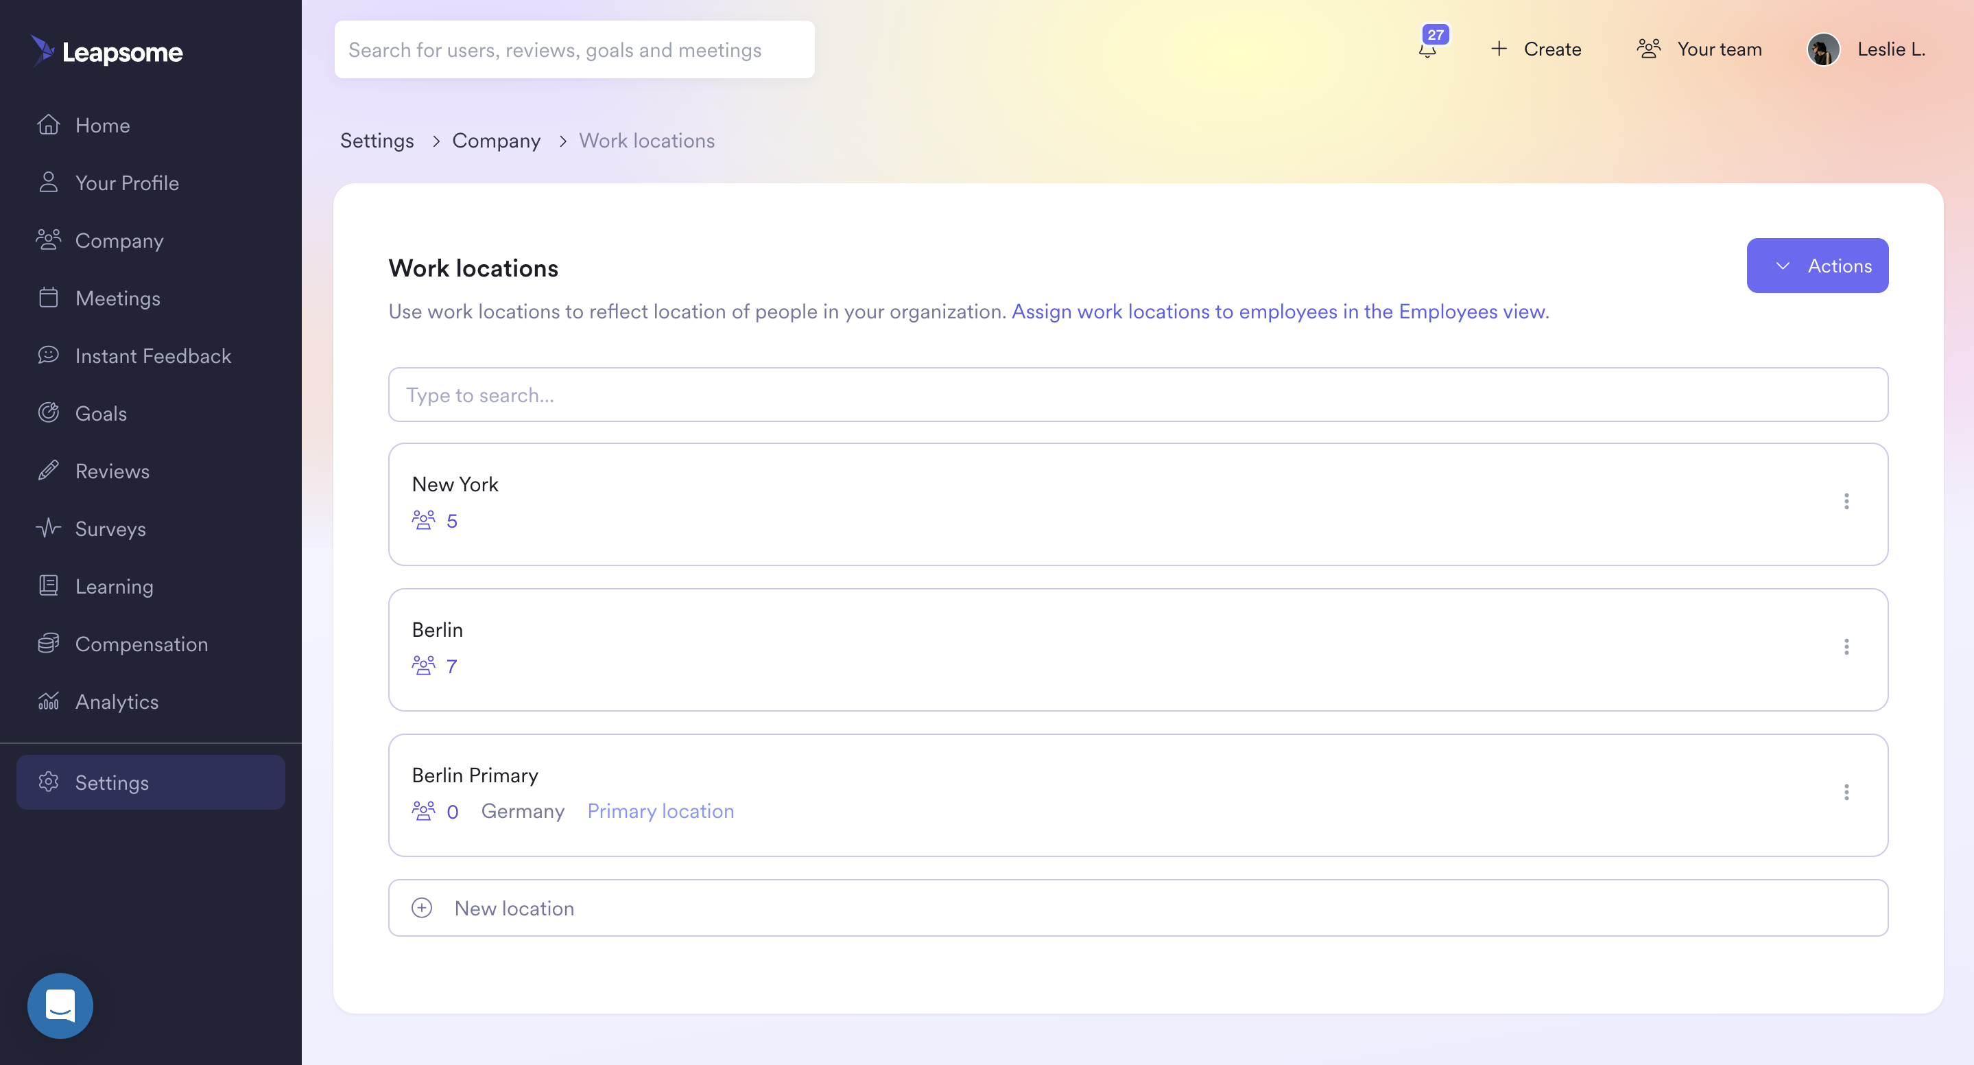Click the Analytics chart icon
The image size is (1974, 1065).
click(48, 701)
